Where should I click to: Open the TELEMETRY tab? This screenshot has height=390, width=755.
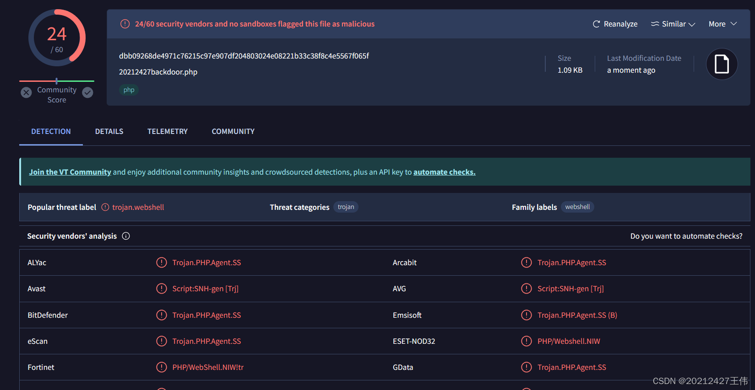click(x=168, y=131)
